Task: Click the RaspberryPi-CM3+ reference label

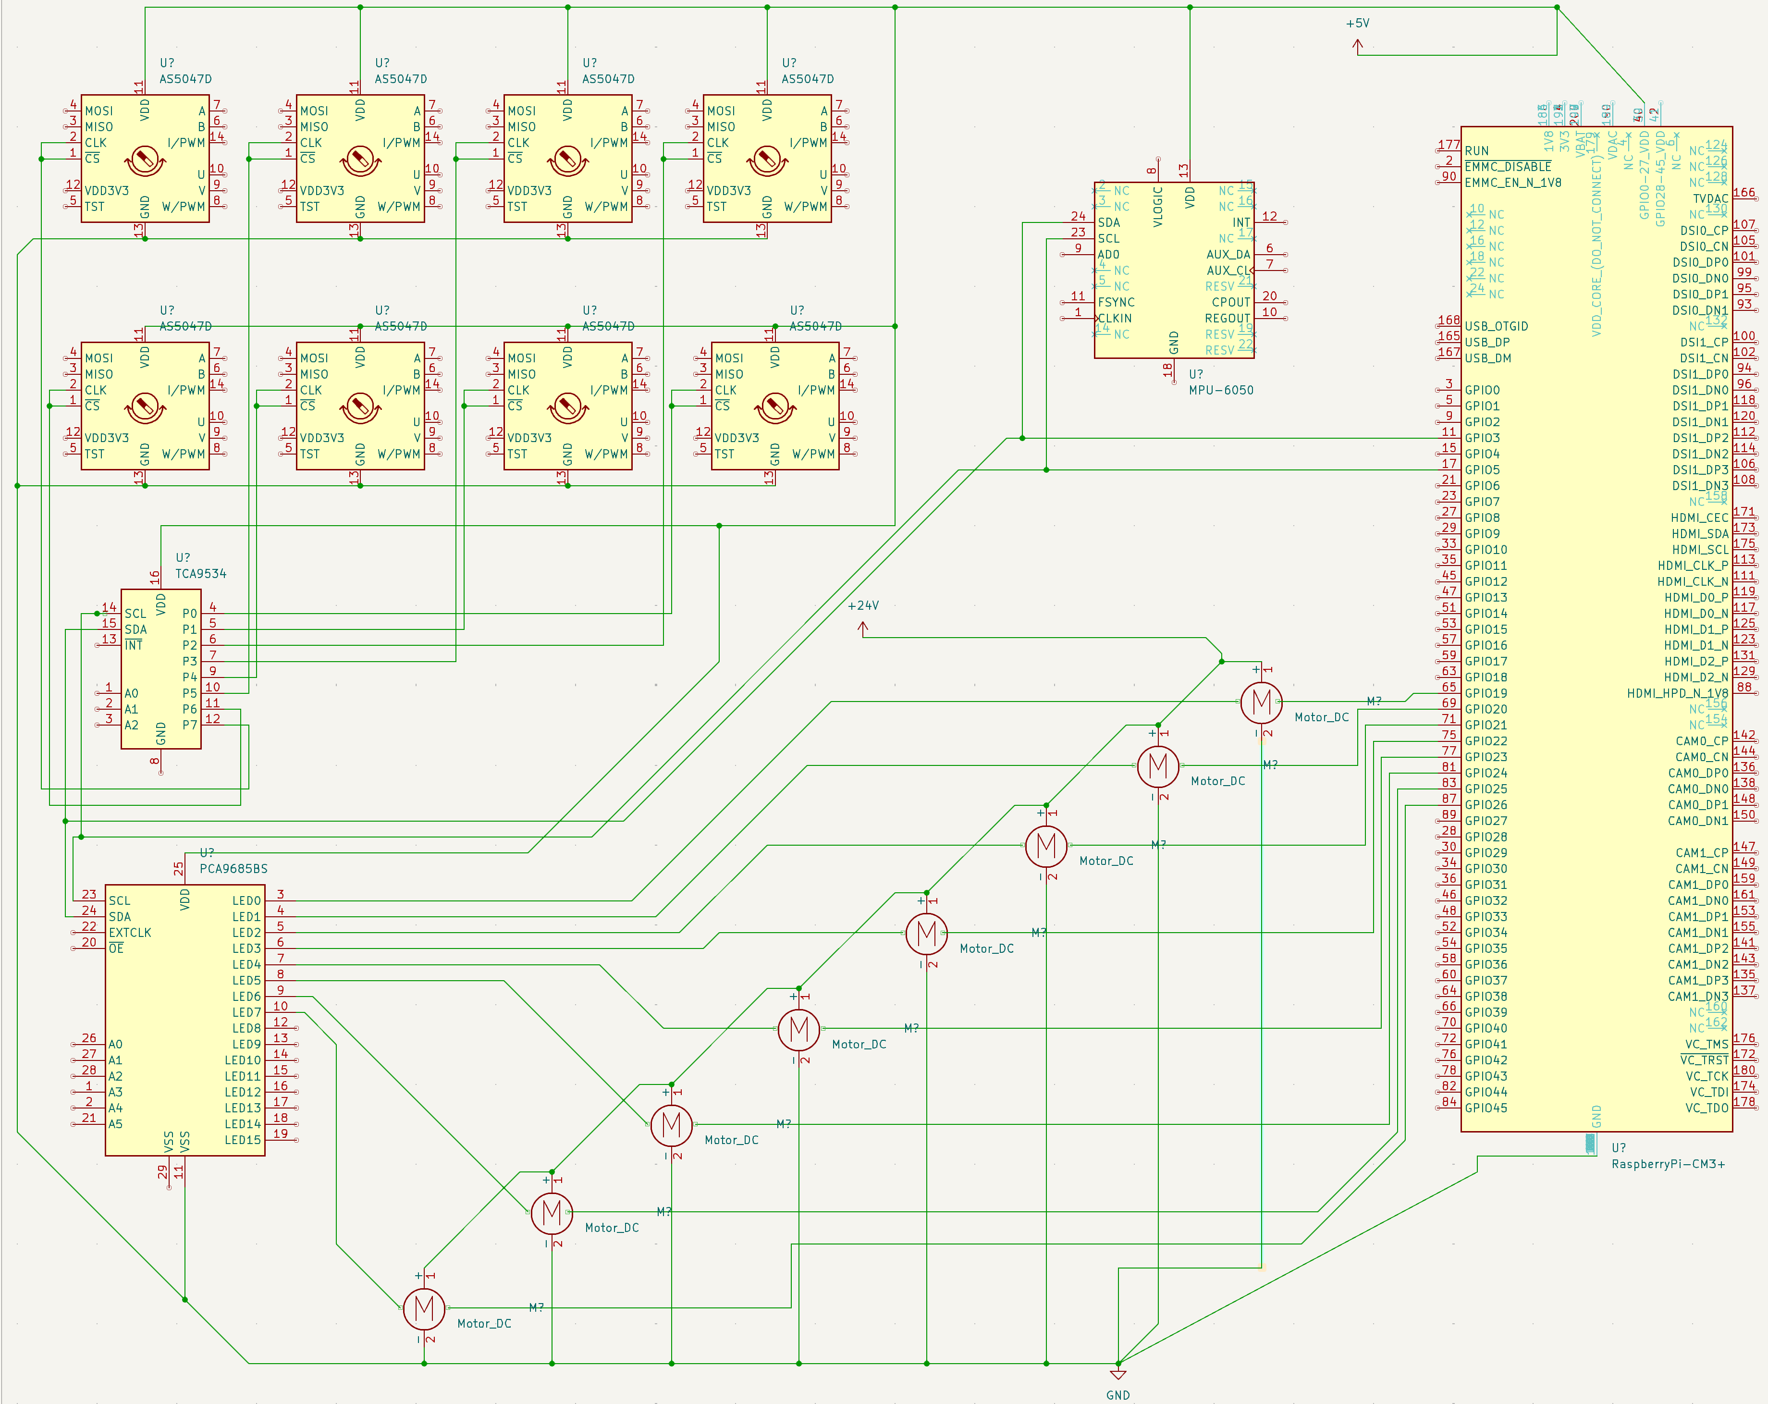Action: click(x=1618, y=1148)
